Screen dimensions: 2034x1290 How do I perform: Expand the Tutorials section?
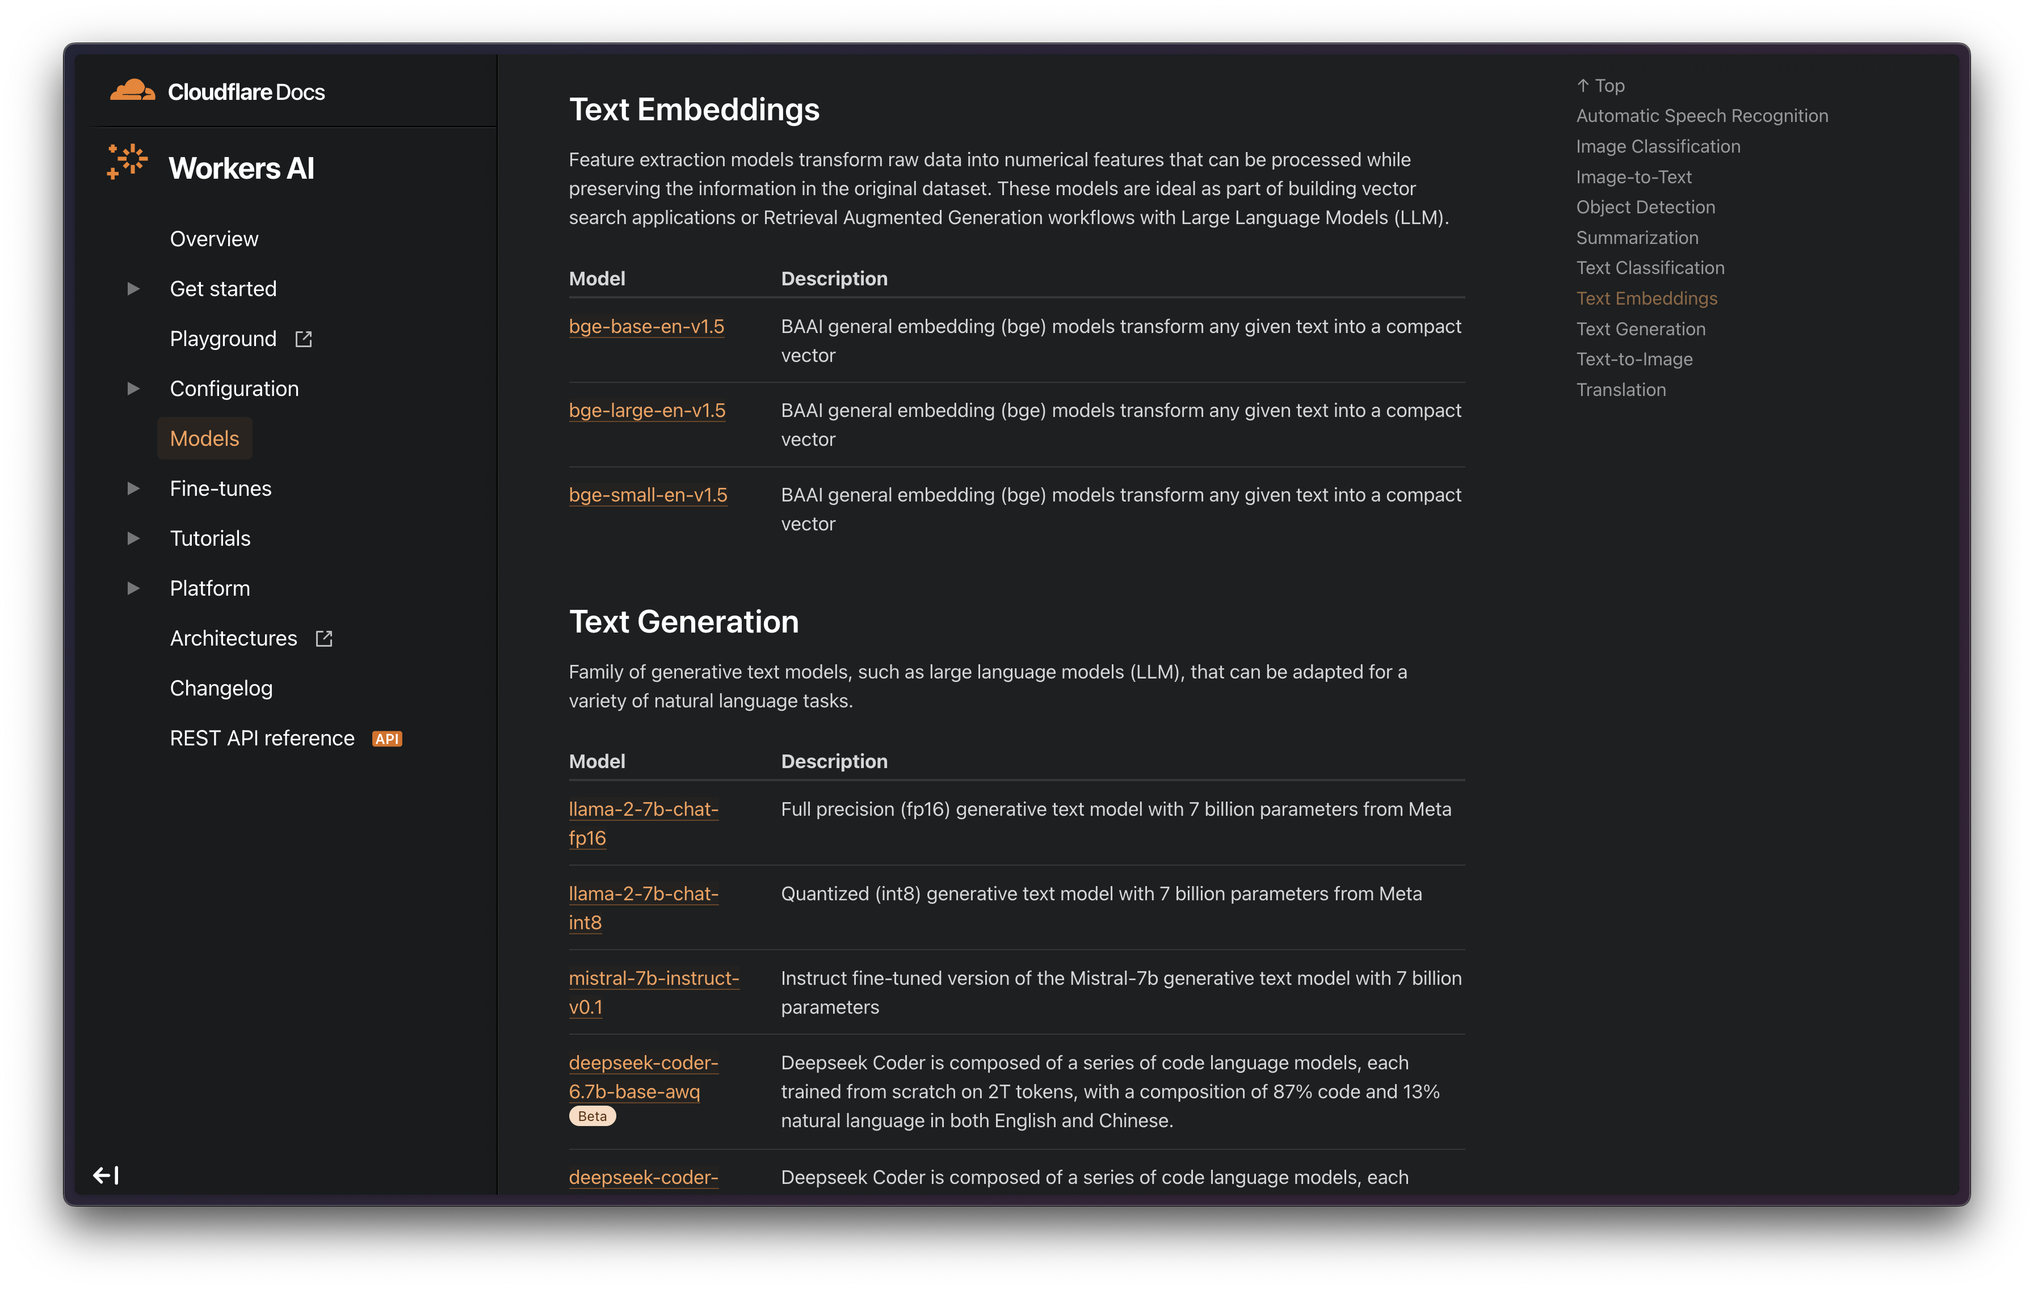(133, 538)
